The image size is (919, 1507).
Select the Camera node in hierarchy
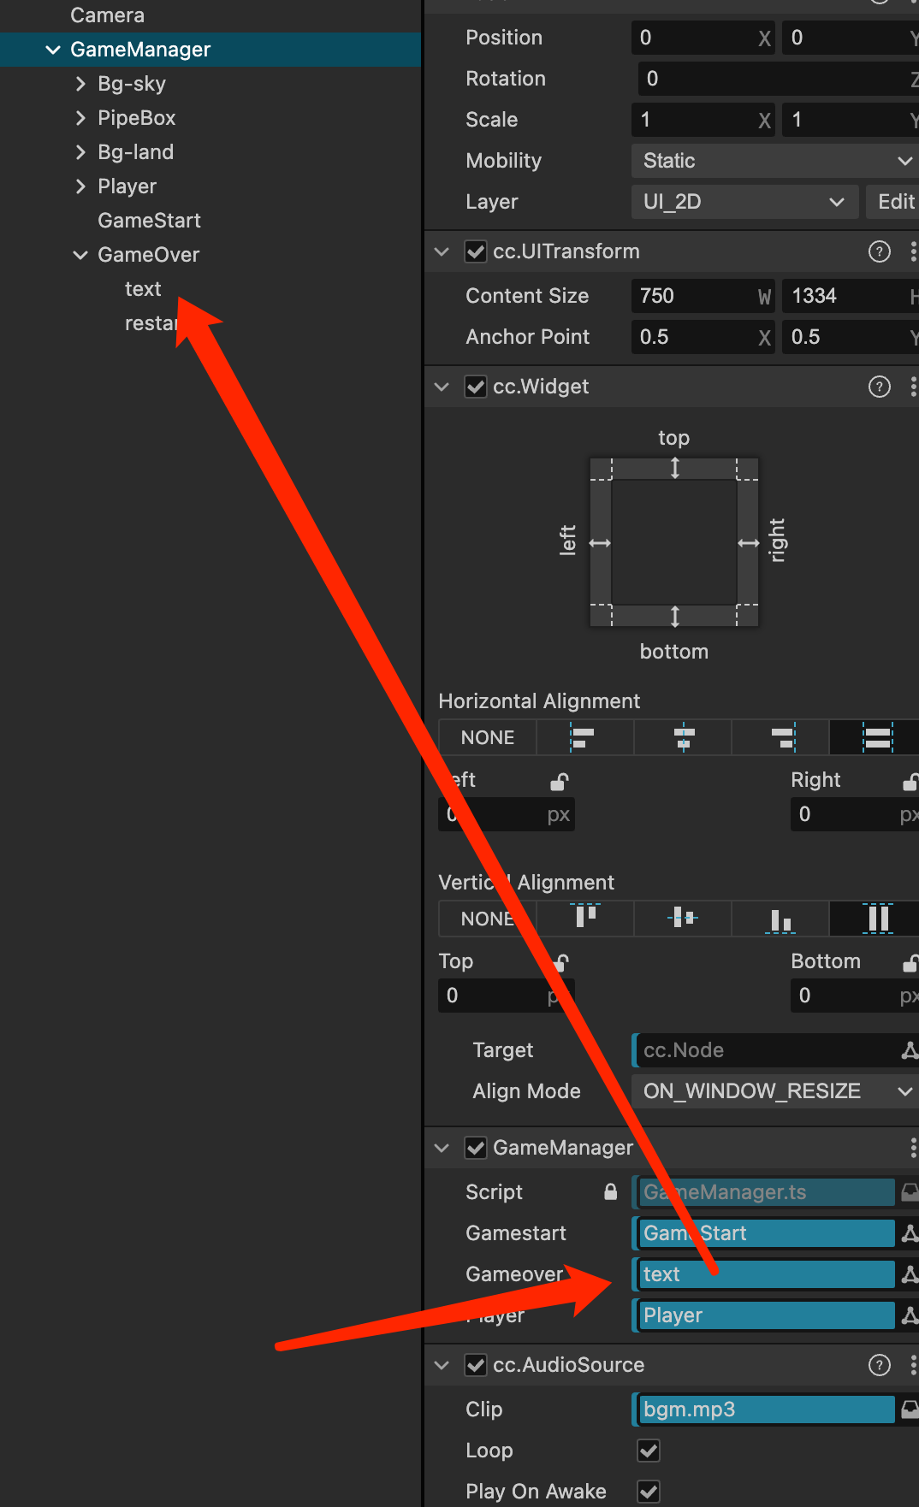[x=107, y=15]
